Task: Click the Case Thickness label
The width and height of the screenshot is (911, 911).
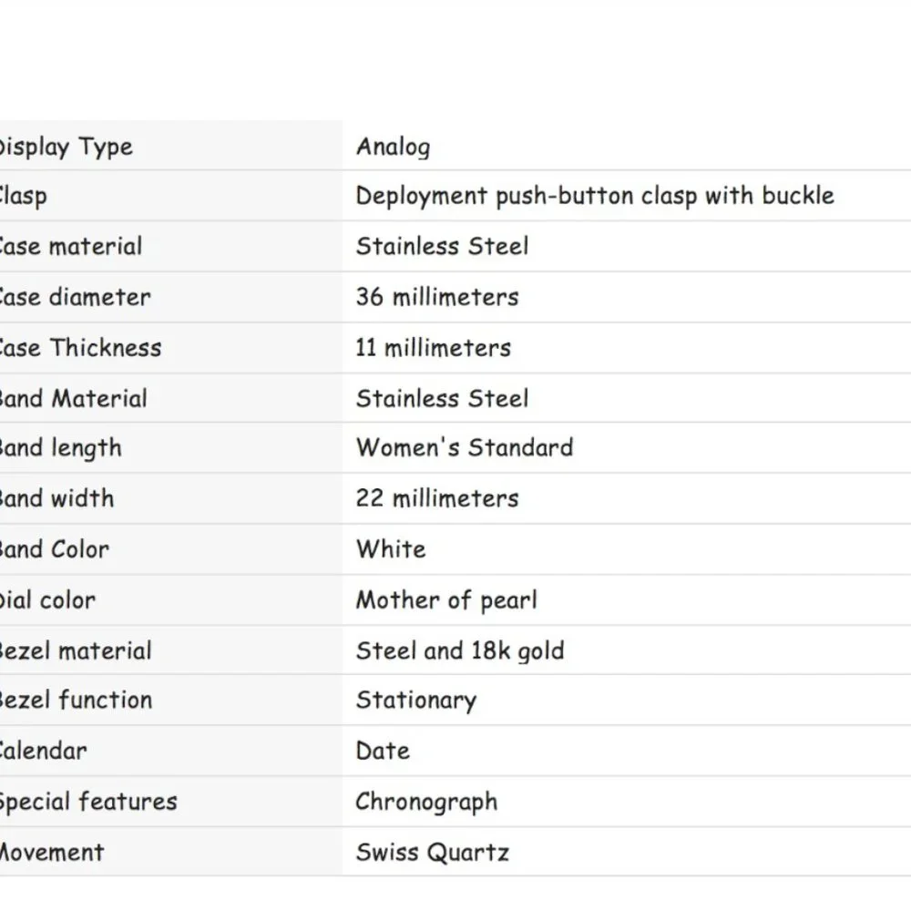Action: click(80, 347)
